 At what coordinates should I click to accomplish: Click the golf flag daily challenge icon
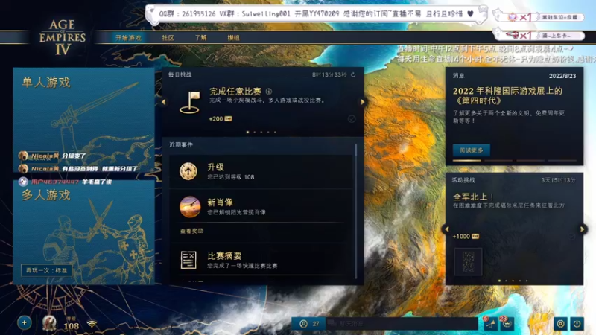pos(190,103)
